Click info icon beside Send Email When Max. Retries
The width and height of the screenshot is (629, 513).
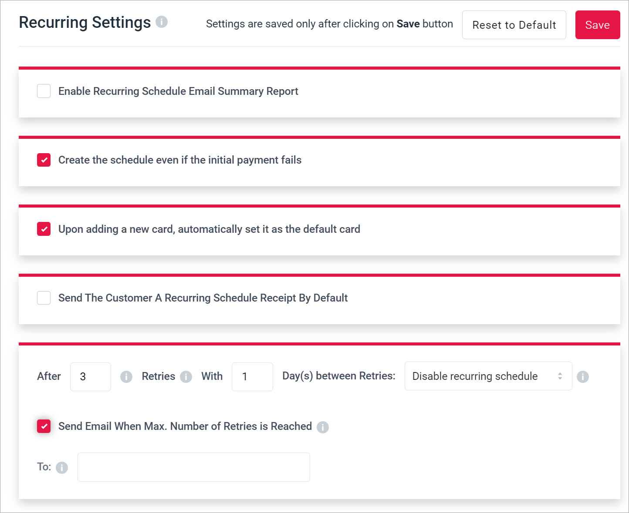click(x=323, y=427)
